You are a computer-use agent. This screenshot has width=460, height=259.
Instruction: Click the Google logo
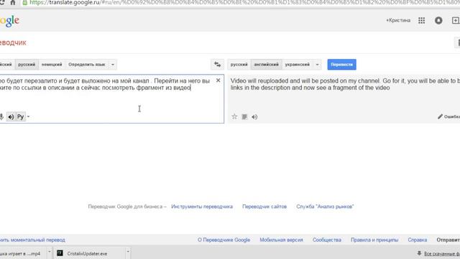pos(9,21)
